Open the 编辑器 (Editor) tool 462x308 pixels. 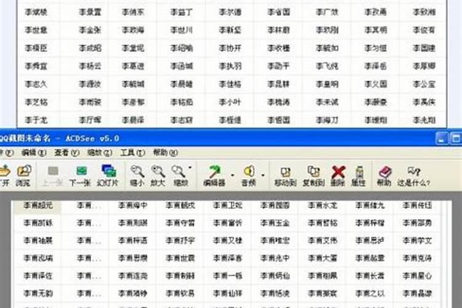[214, 176]
